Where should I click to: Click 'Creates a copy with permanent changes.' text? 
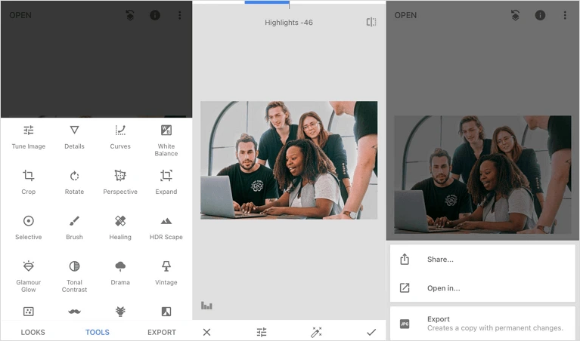click(x=495, y=328)
